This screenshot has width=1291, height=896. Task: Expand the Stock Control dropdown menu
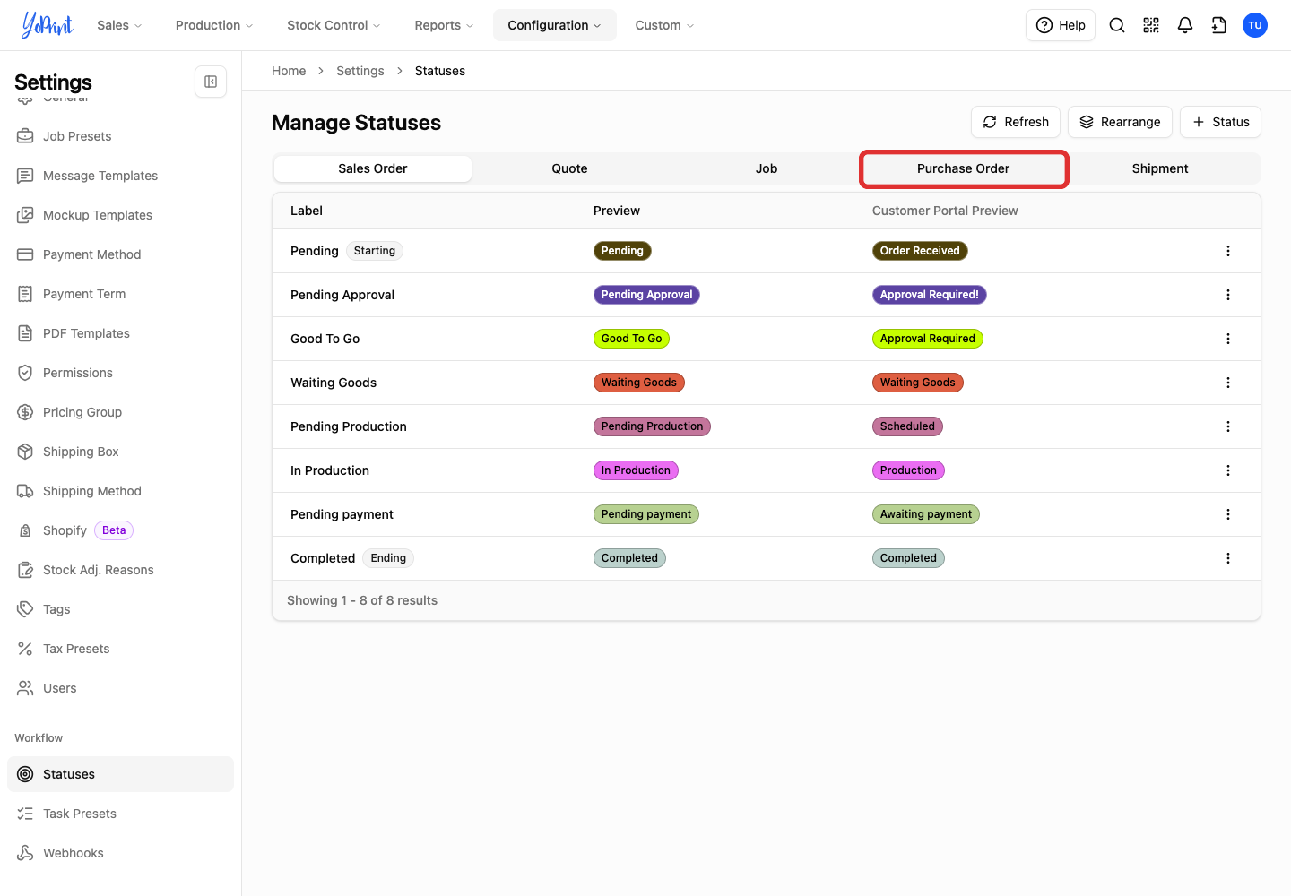[x=334, y=25]
